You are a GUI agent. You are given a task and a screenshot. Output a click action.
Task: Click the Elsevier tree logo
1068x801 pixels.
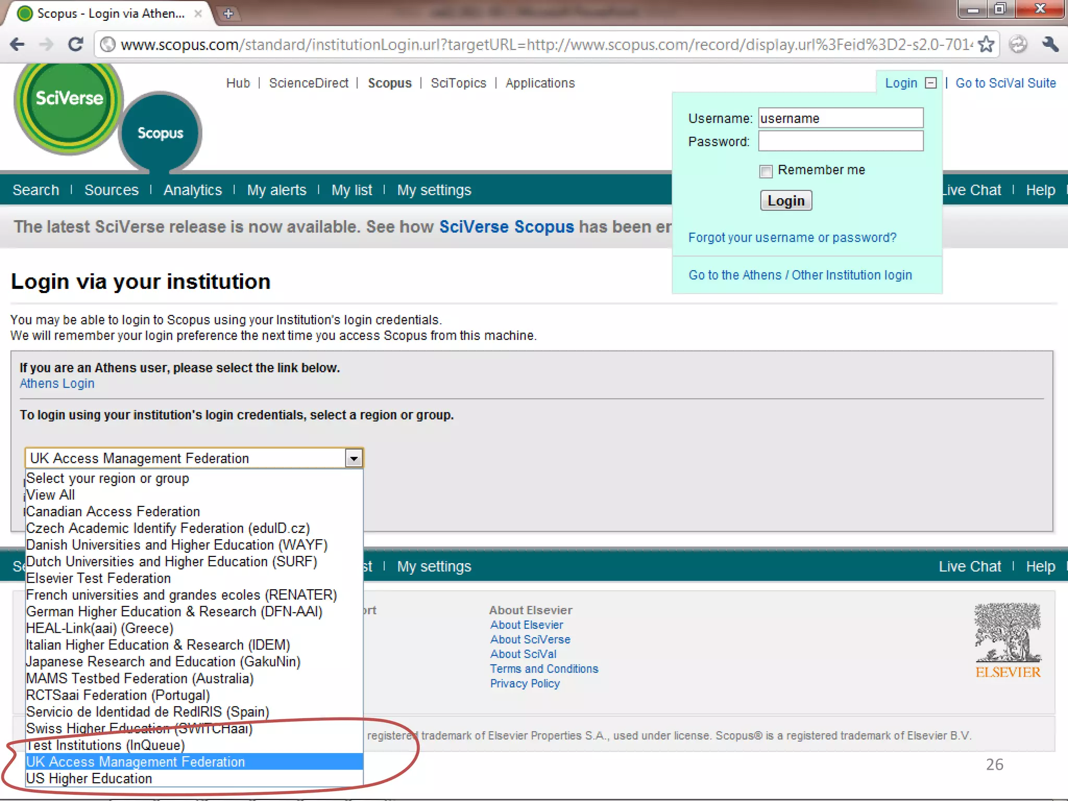(x=1008, y=640)
